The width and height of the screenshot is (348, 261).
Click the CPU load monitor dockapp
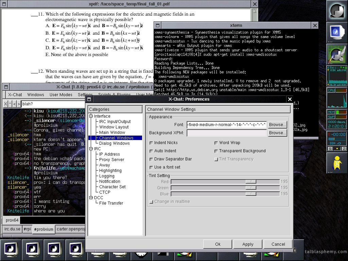(337, 98)
